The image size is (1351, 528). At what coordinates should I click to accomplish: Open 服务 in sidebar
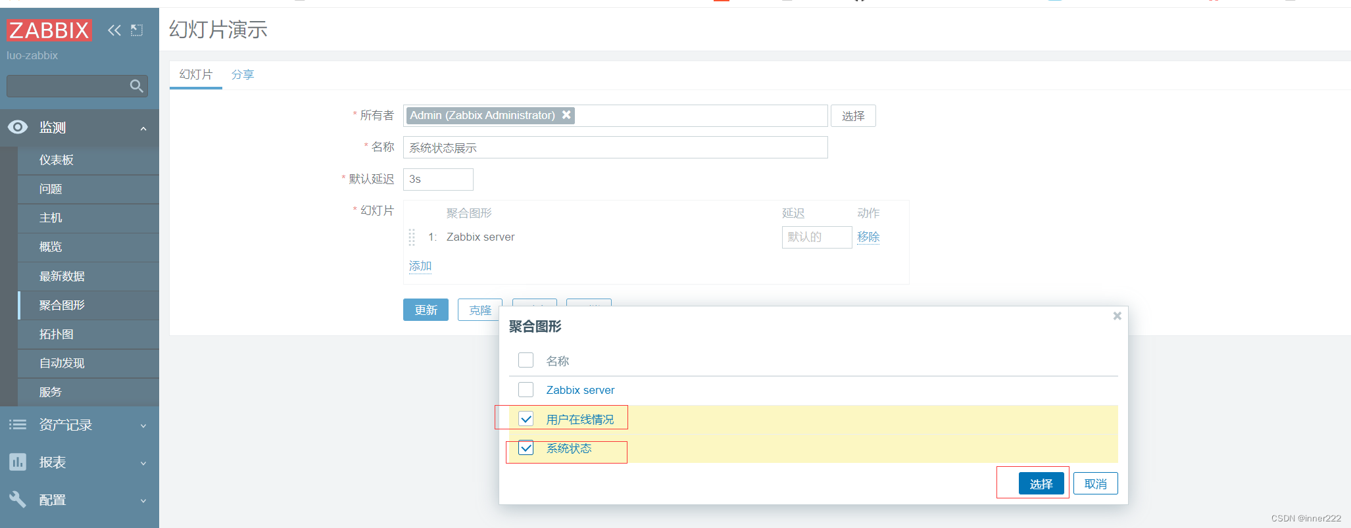tap(88, 392)
